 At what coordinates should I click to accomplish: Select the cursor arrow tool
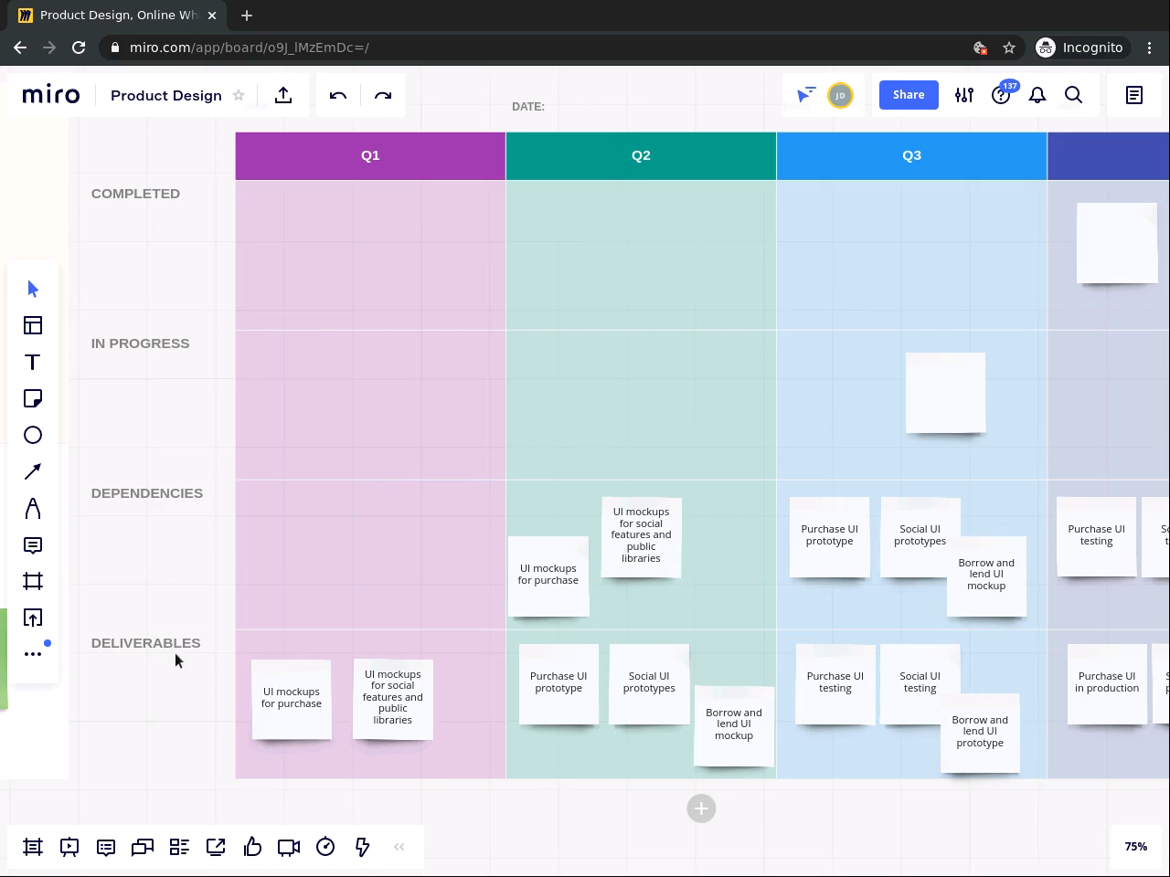point(33,290)
